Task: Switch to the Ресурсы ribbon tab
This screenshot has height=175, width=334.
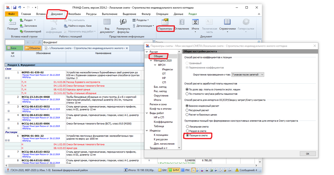Action: click(x=91, y=14)
